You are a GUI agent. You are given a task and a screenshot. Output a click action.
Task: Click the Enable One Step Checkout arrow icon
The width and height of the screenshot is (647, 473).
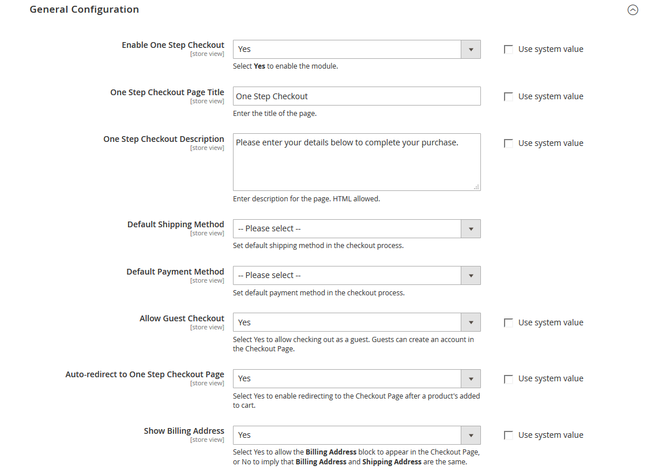(x=471, y=50)
